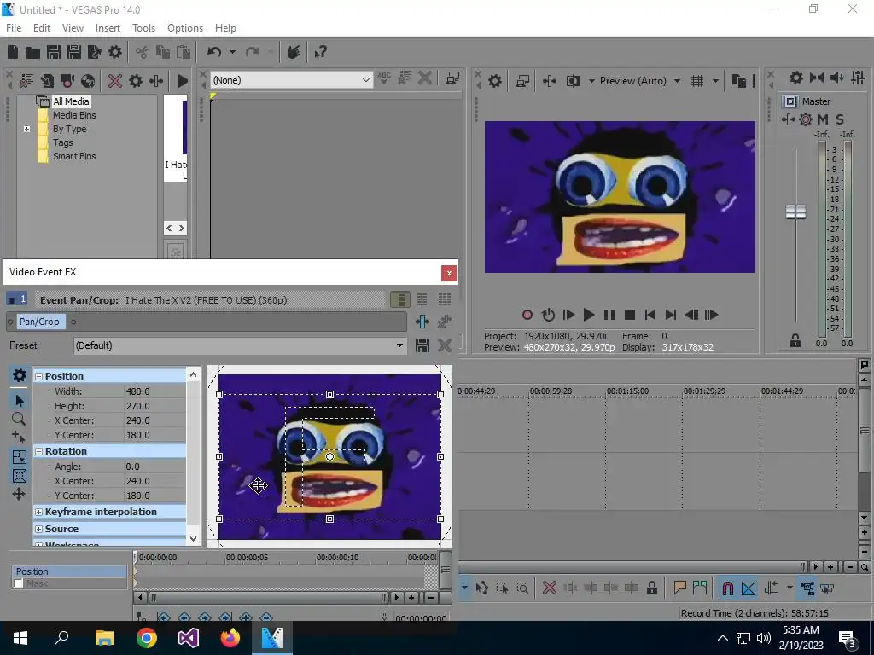874x655 pixels.
Task: Create keyframe with plus diamond button
Action: [246, 617]
